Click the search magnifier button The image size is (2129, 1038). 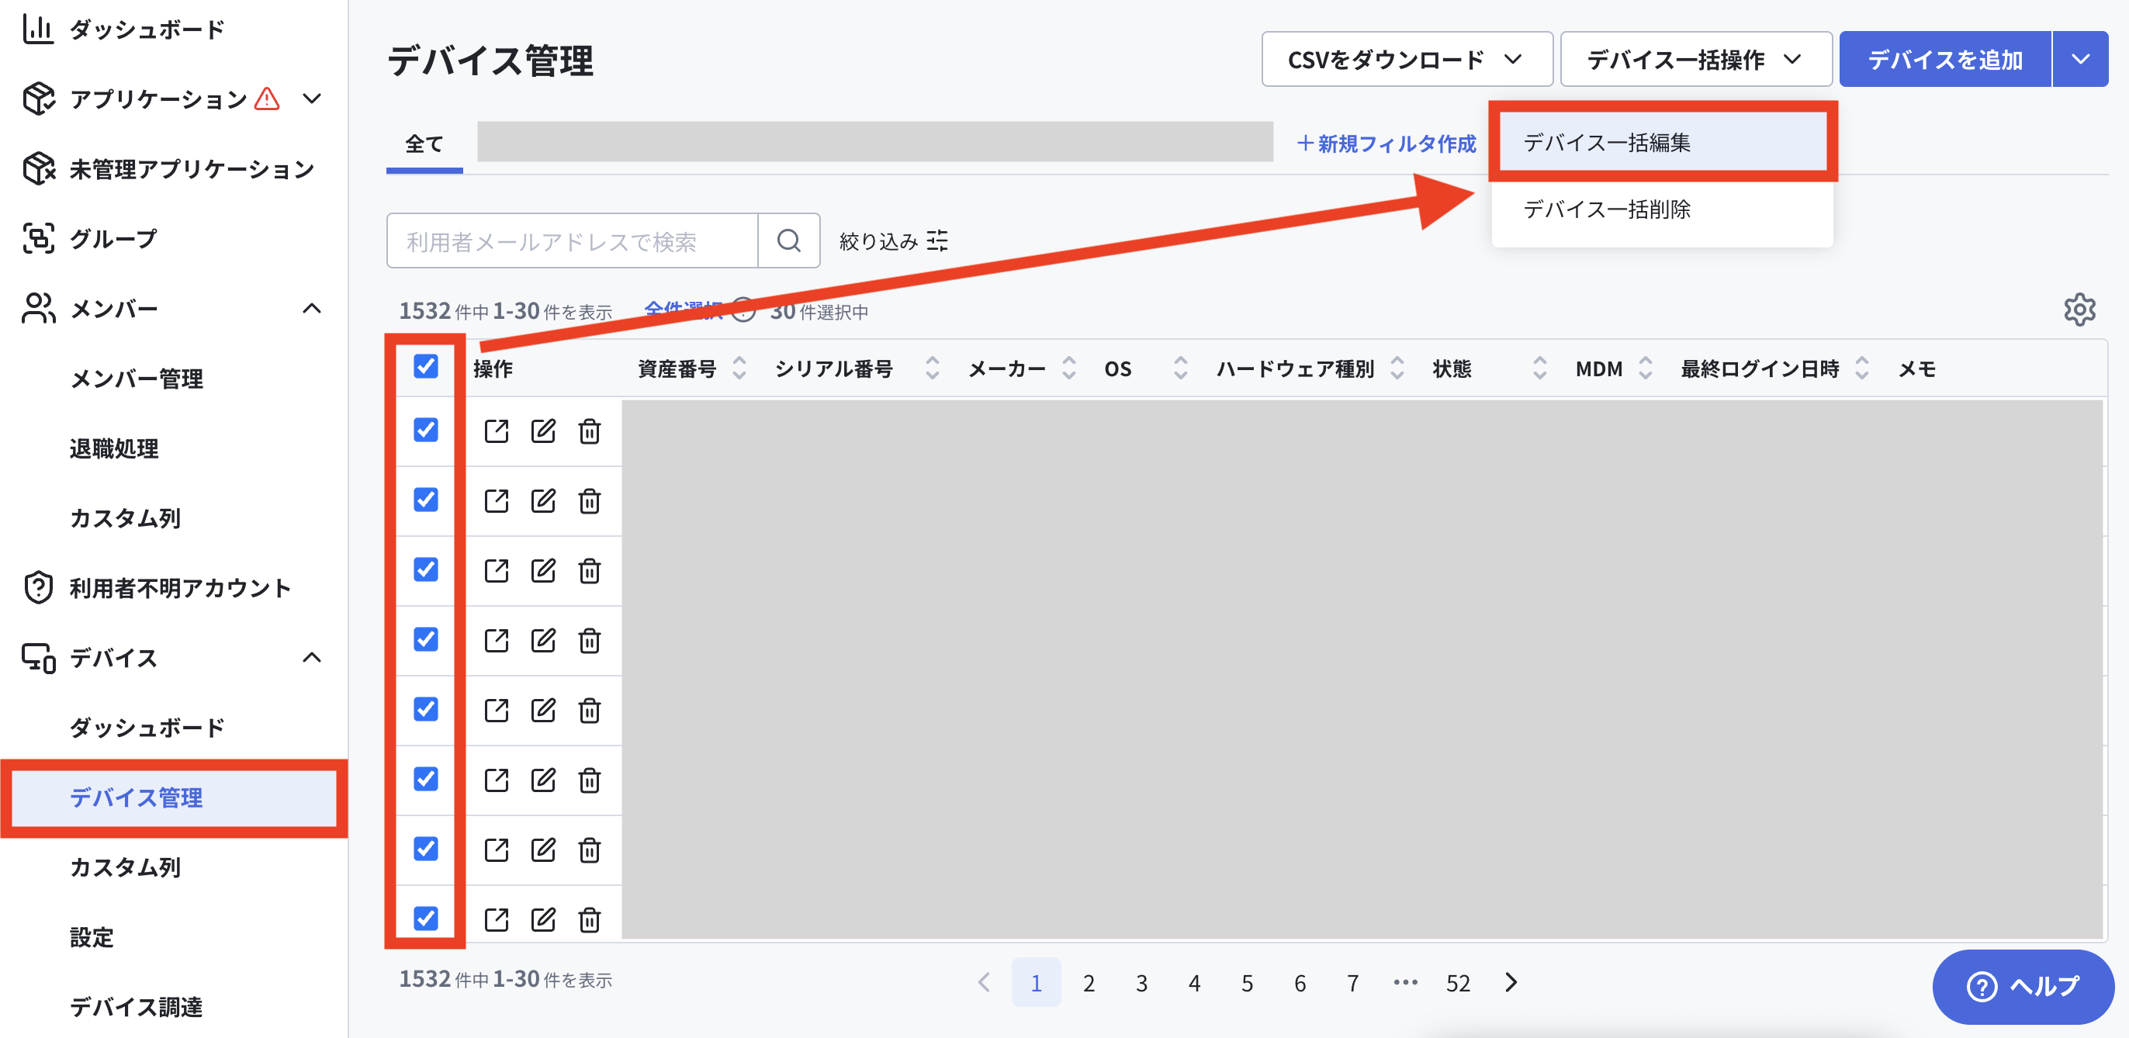pos(788,240)
